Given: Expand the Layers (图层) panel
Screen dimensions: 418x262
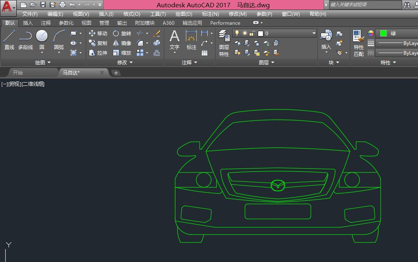Looking at the screenshot, I should point(266,62).
